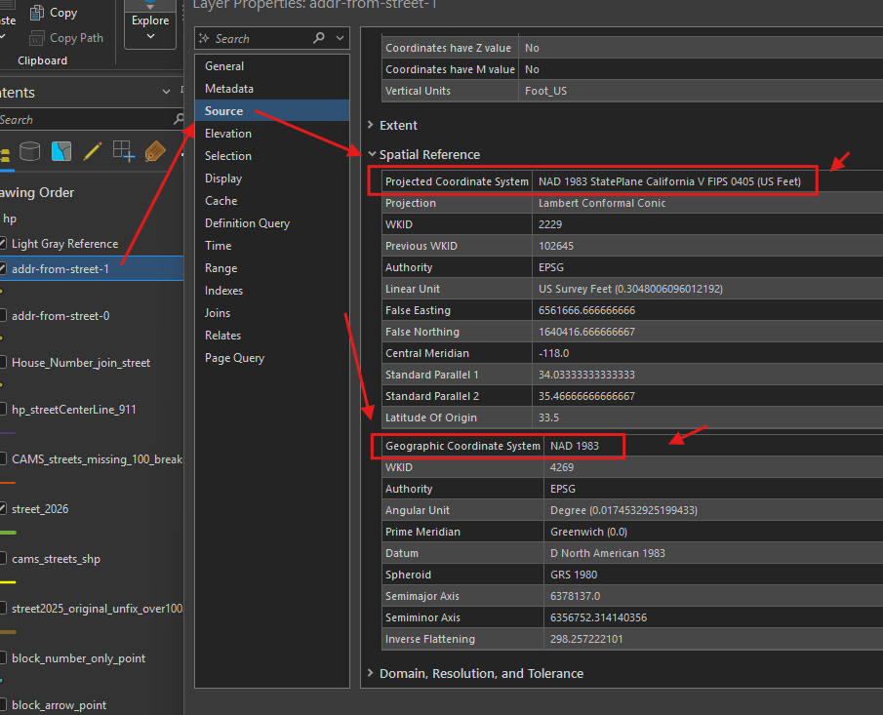Toggle CAMS_streets_missing_100_break layer visibility
Viewport: 883px width, 715px height.
coord(2,458)
